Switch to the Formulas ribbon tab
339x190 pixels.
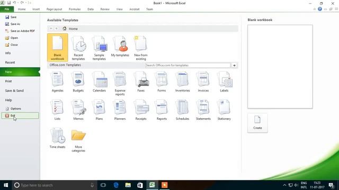tap(75, 9)
